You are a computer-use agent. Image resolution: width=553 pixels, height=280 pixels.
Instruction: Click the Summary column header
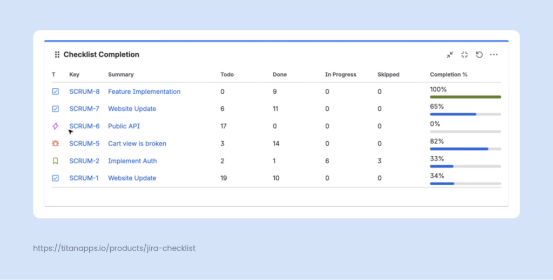[121, 74]
